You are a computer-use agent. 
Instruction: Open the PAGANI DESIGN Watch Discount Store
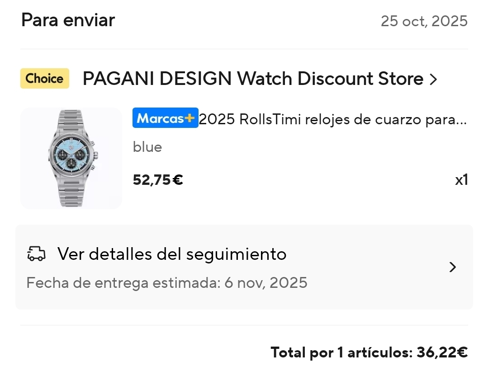pyautogui.click(x=253, y=78)
